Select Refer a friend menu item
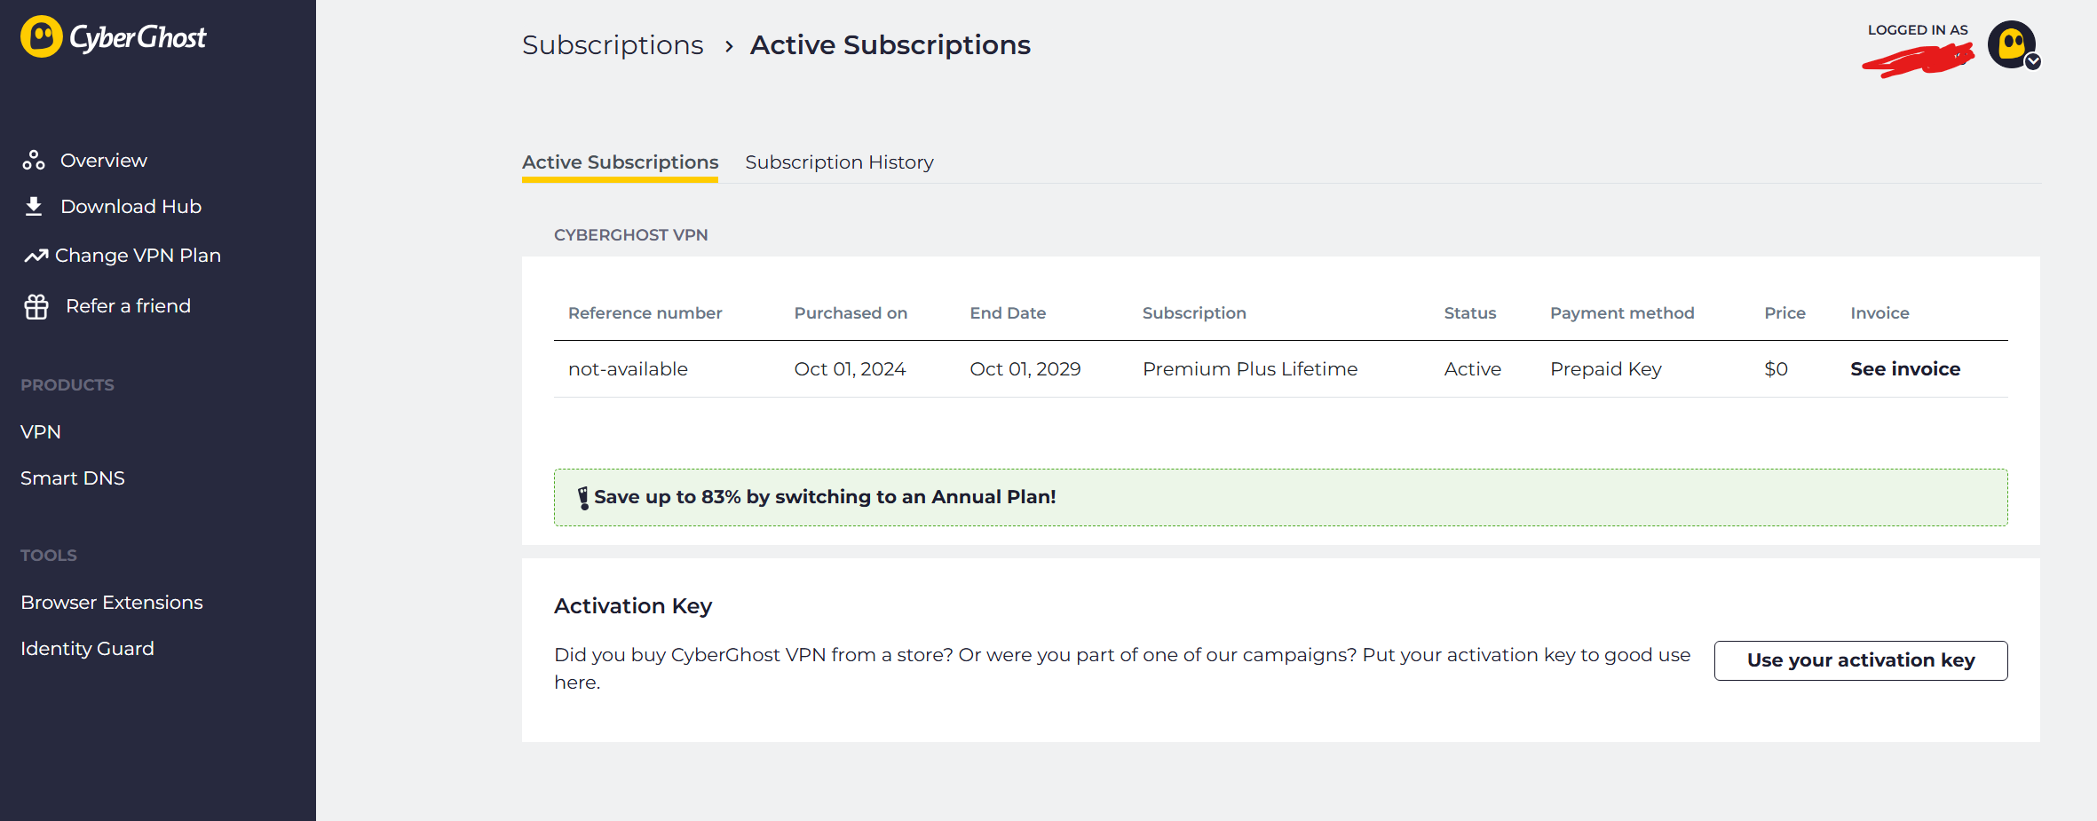Viewport: 2097px width, 821px height. [x=128, y=306]
